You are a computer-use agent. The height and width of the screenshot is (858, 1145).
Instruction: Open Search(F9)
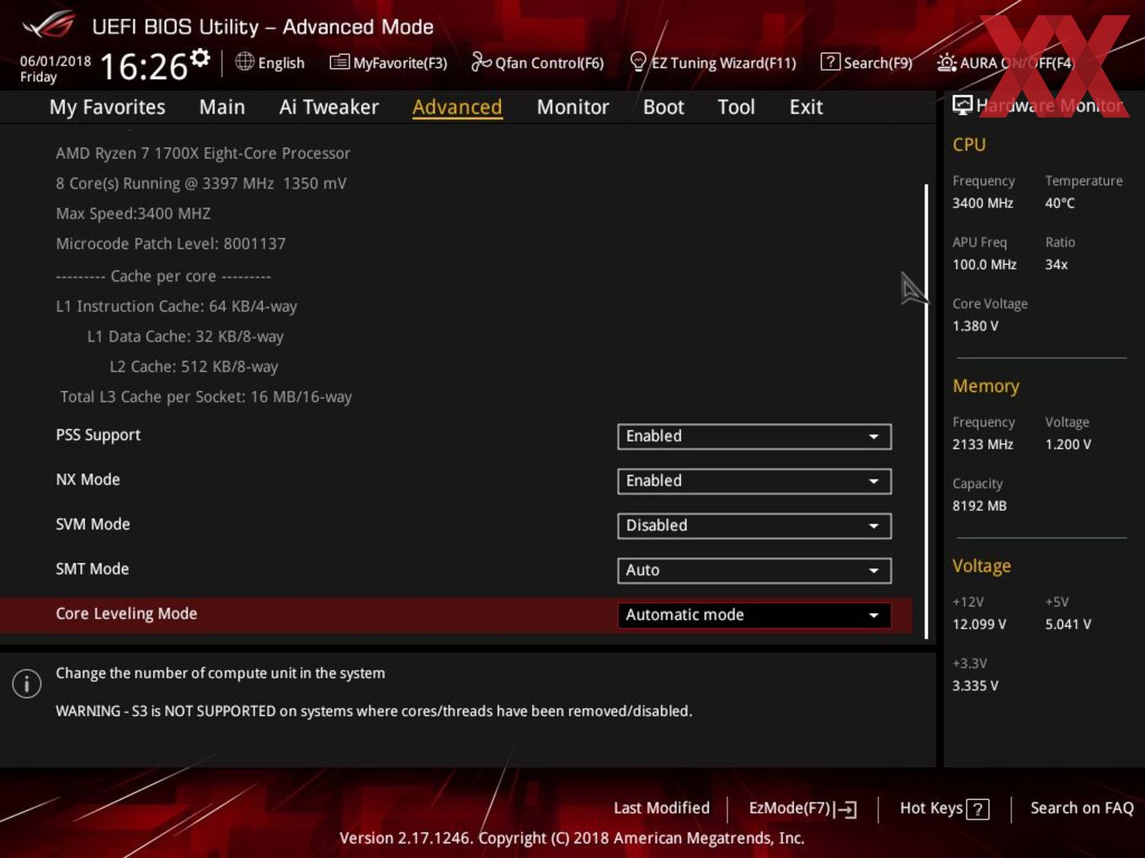[x=866, y=62]
